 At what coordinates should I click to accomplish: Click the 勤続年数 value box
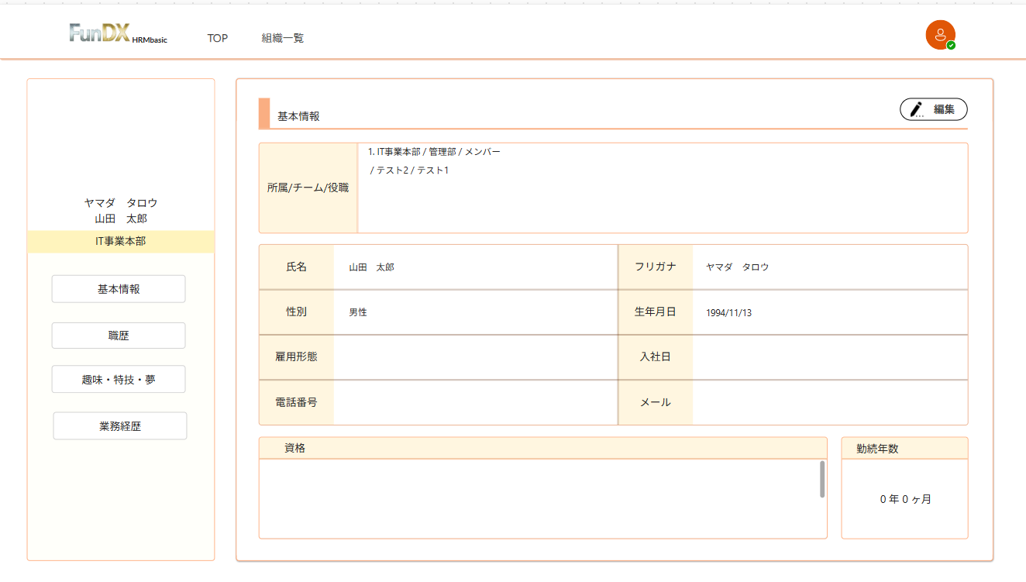click(x=904, y=499)
